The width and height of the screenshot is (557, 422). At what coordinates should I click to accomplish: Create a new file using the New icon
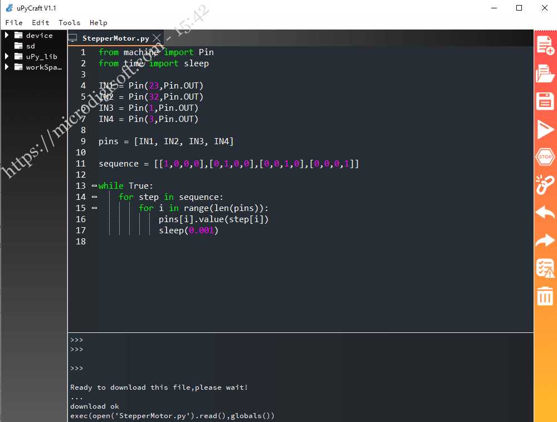pos(545,45)
